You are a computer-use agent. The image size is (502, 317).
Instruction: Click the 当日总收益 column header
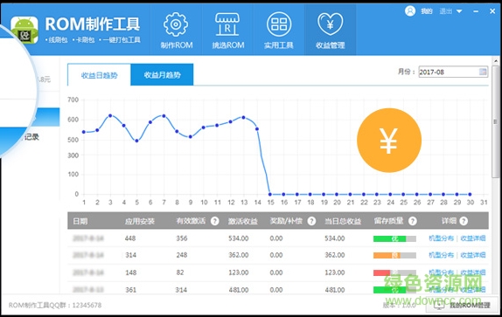(x=343, y=221)
